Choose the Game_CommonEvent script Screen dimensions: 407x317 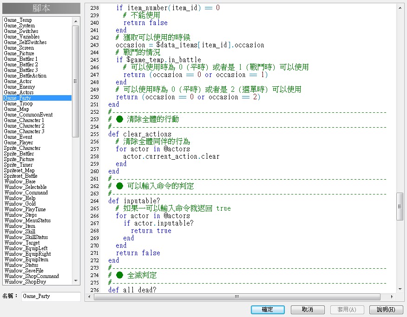point(28,115)
